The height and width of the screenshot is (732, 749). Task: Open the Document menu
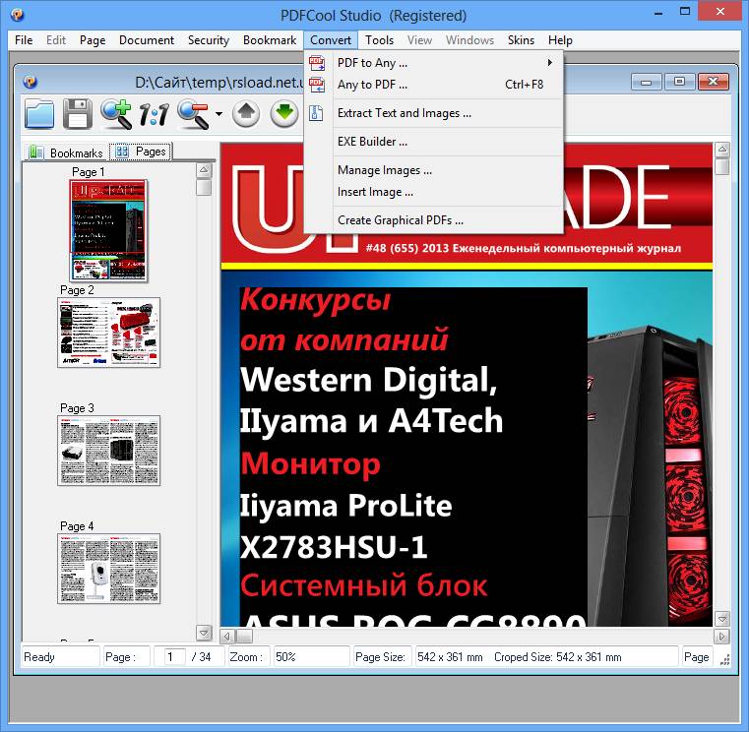coord(147,40)
